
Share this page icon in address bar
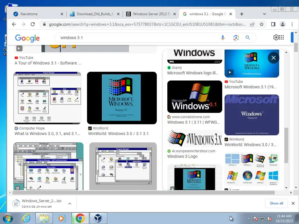[252, 24]
